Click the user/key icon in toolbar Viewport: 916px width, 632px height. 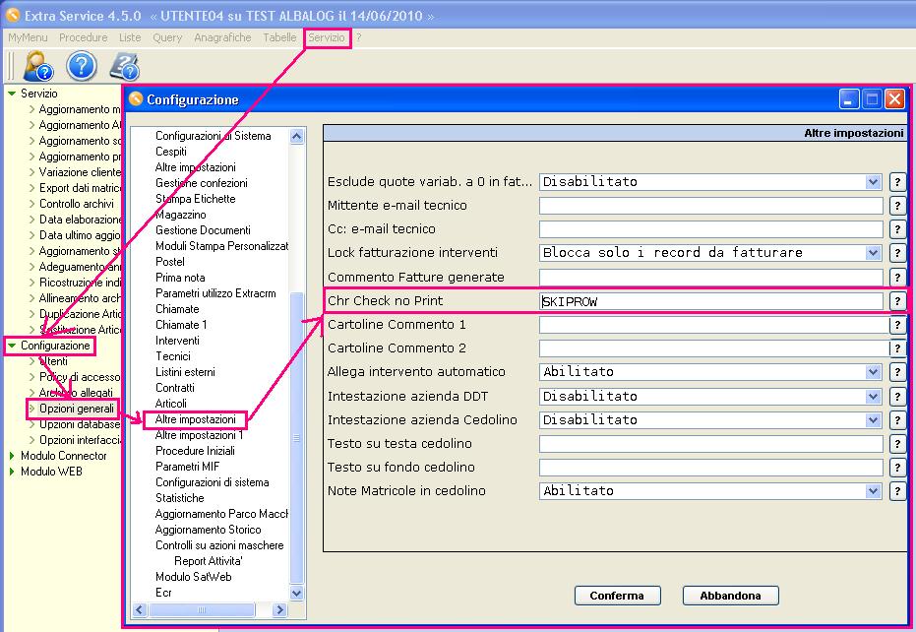38,66
